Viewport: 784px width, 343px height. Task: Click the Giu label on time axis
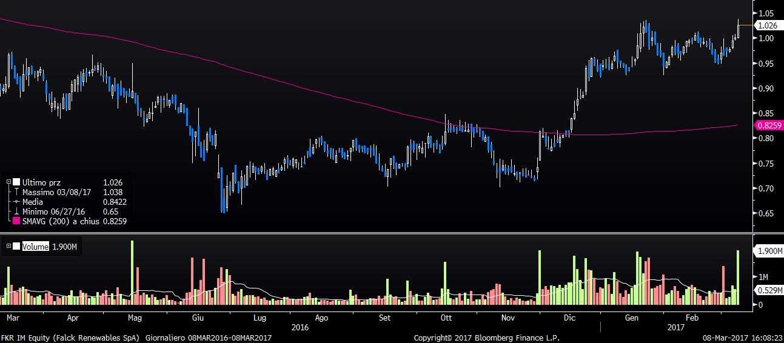(198, 318)
